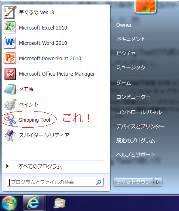Click the Windows Start orb
Screen dimensions: 179x211
coord(9,203)
